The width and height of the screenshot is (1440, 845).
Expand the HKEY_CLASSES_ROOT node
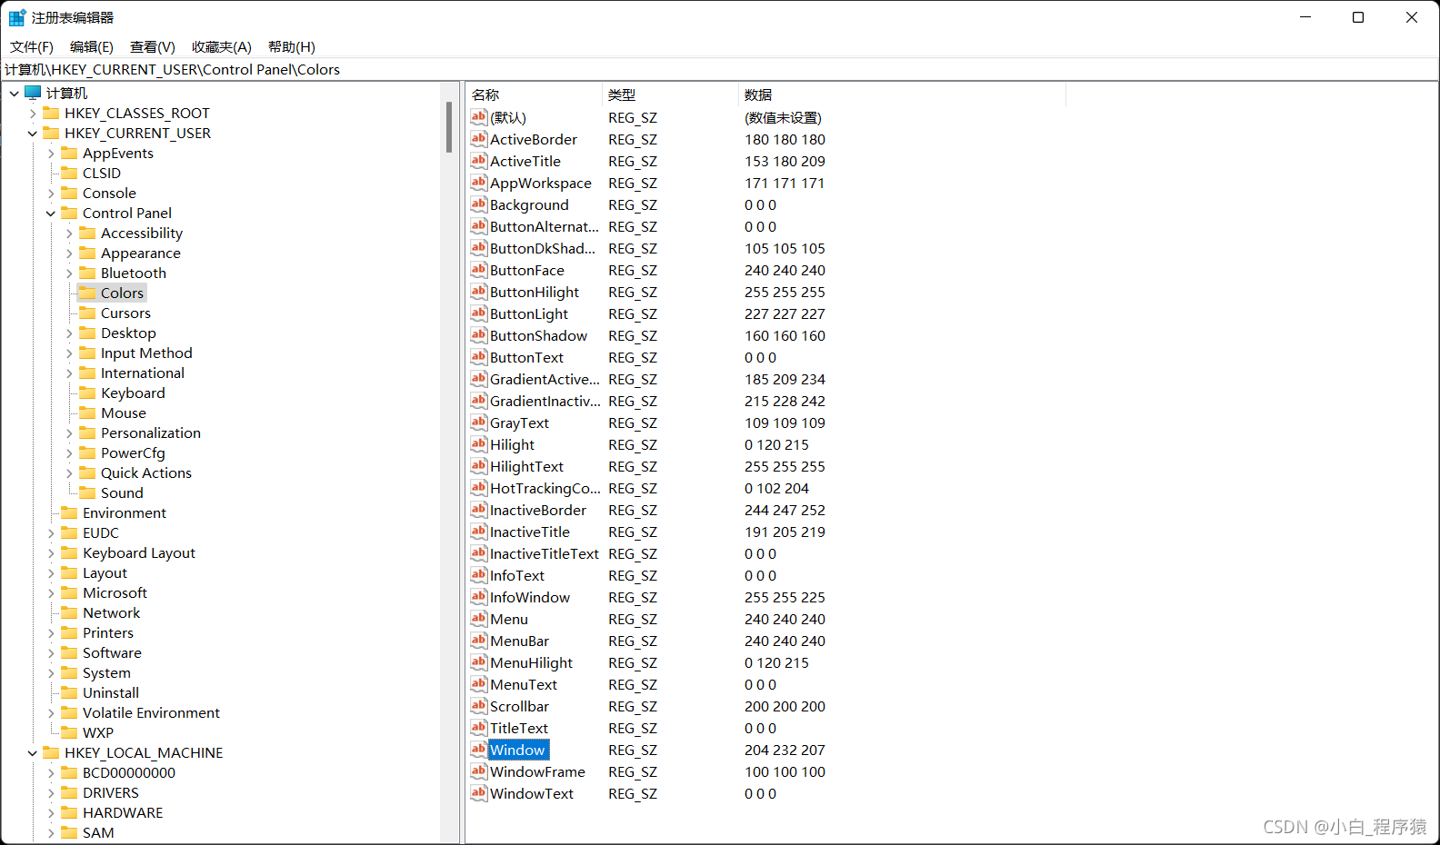click(x=33, y=113)
